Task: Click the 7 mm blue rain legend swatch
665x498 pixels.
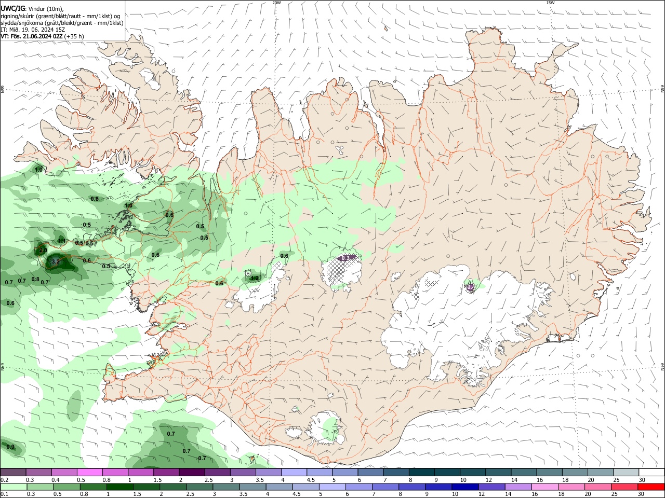Action: point(386,487)
